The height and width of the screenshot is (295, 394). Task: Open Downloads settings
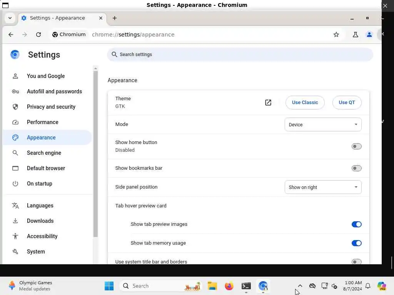coord(47,221)
